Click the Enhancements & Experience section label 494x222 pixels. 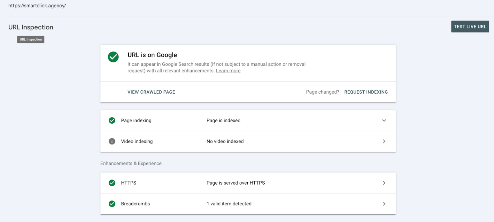coord(131,163)
